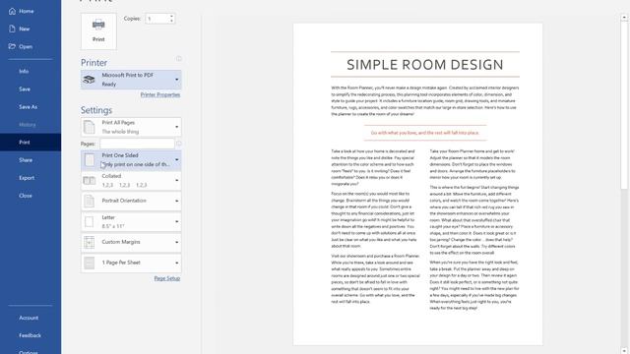The height and width of the screenshot is (354, 630).
Task: Click the document icon beside Print All Pages
Action: pos(89,127)
